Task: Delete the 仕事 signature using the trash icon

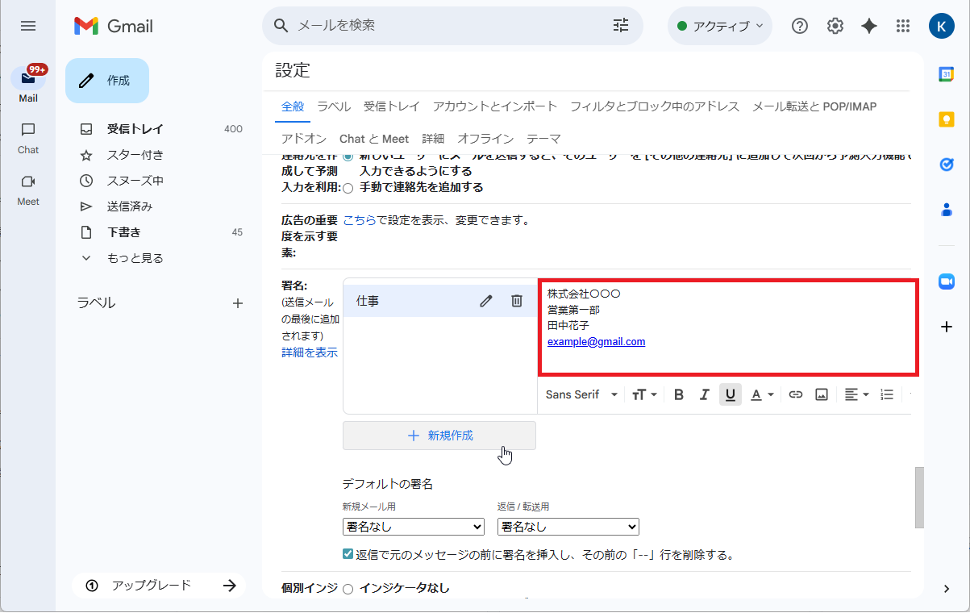Action: point(516,300)
